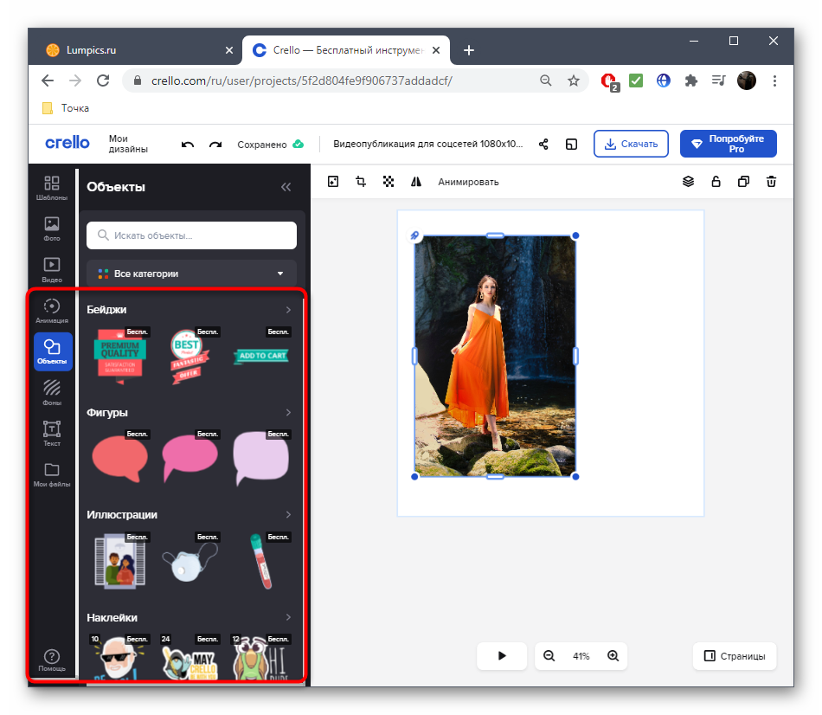
Task: Click the share design icon
Action: [x=543, y=145]
